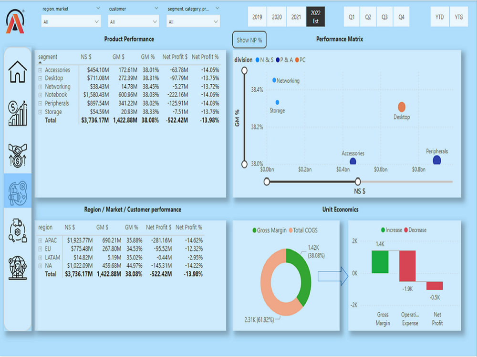Viewport: 477px width, 357px height.
Task: Click the Gross Margin legend dot
Action: (254, 230)
